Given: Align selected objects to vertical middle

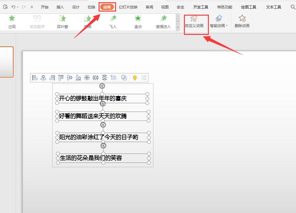Looking at the screenshot, I should click(69, 78).
